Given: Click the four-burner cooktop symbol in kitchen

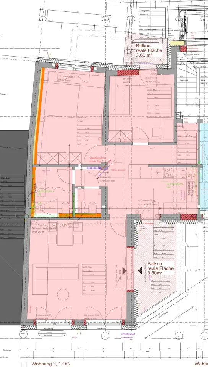Looking at the screenshot, I should coord(169,173).
